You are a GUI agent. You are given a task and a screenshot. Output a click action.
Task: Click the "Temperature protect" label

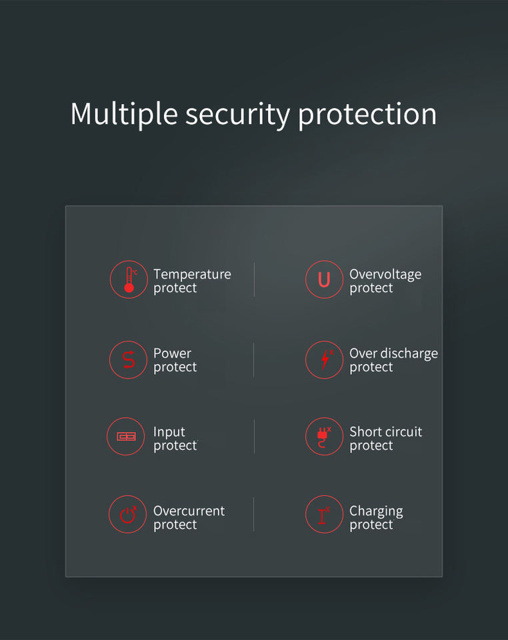coord(192,281)
